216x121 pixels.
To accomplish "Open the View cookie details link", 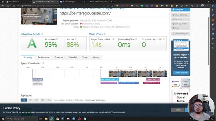I will click(118, 112).
